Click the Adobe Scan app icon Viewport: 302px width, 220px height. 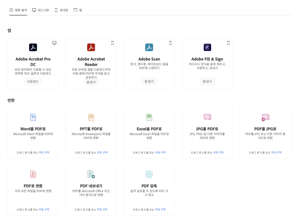149,47
